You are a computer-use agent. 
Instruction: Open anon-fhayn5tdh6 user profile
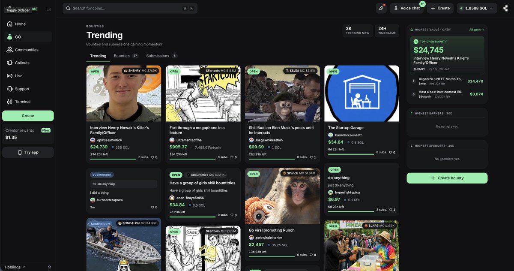pos(186,198)
